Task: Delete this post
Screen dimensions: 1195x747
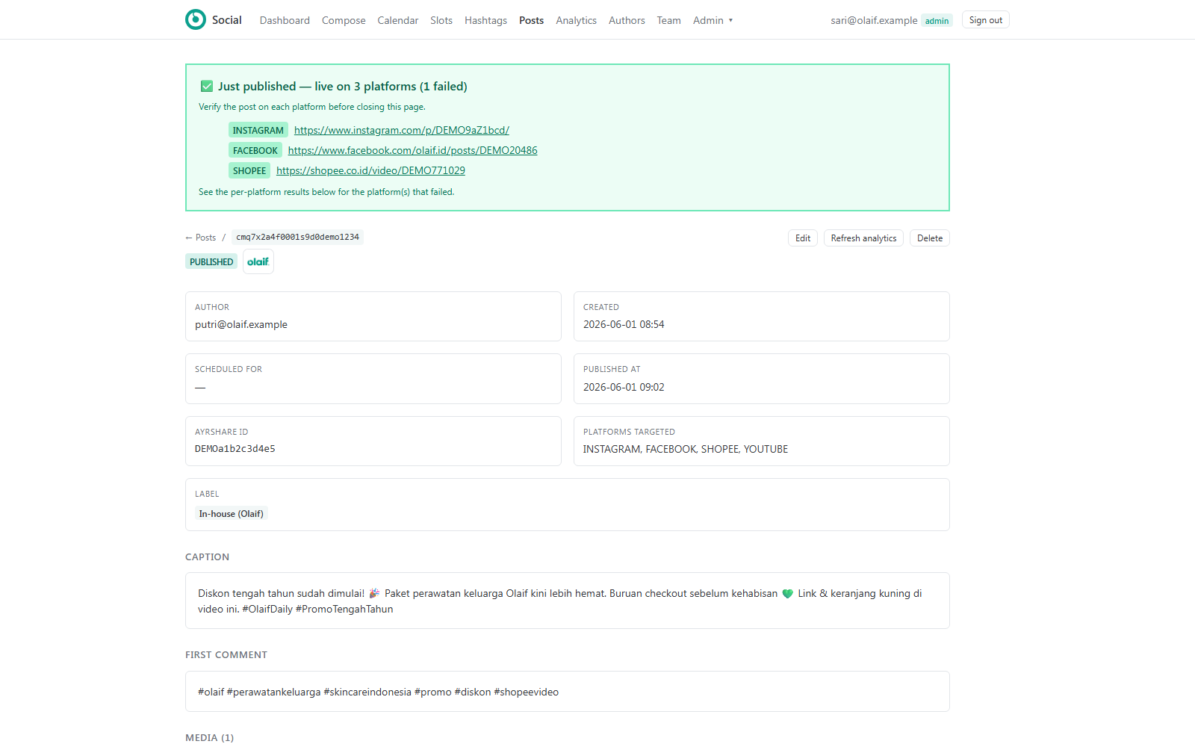Action: 930,238
